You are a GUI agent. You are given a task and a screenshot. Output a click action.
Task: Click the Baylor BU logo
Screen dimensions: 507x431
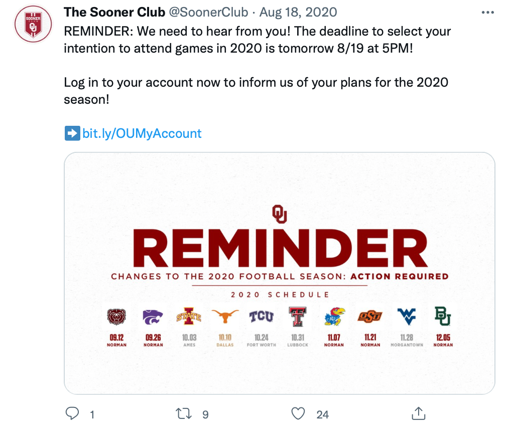[x=443, y=316]
